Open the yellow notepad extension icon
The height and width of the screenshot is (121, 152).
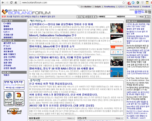[147, 3]
